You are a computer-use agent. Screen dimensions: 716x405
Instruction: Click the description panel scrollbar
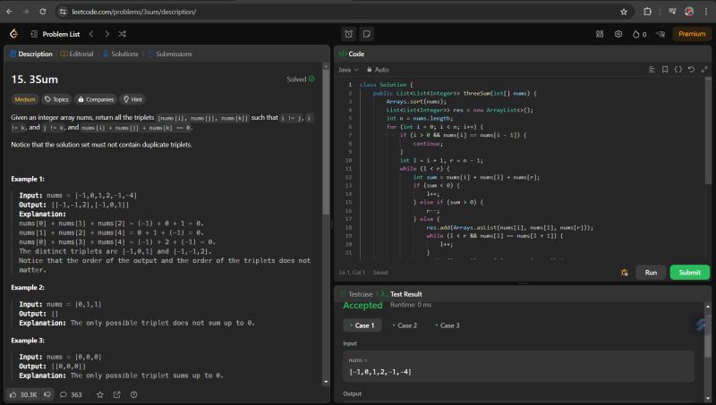point(326,141)
